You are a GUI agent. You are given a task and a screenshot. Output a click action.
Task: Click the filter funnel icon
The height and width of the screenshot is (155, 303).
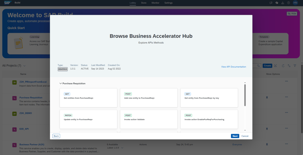[x=295, y=66]
